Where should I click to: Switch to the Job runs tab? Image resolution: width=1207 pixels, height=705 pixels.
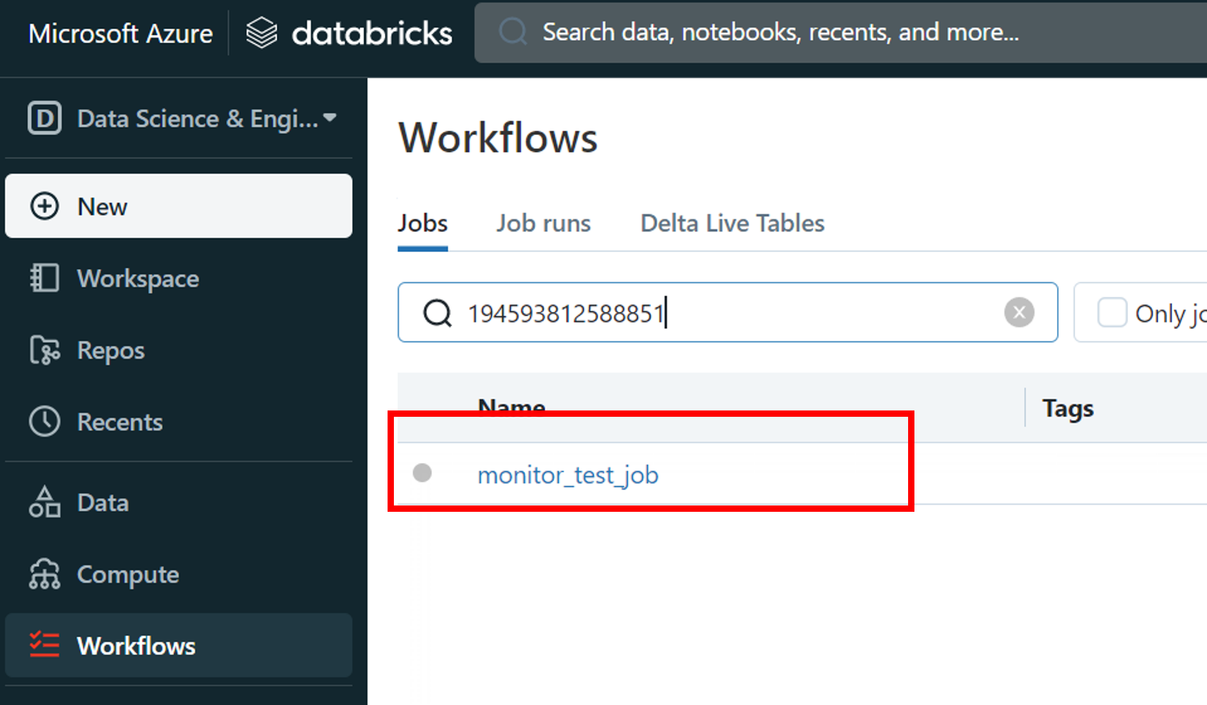pyautogui.click(x=543, y=224)
